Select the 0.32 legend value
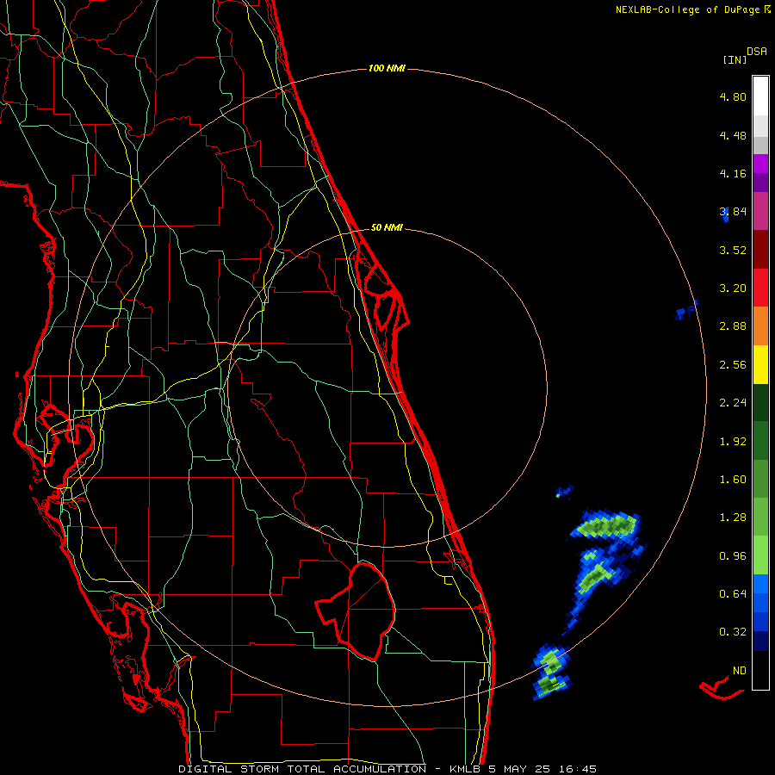Screen dimensions: 775x775 click(733, 632)
